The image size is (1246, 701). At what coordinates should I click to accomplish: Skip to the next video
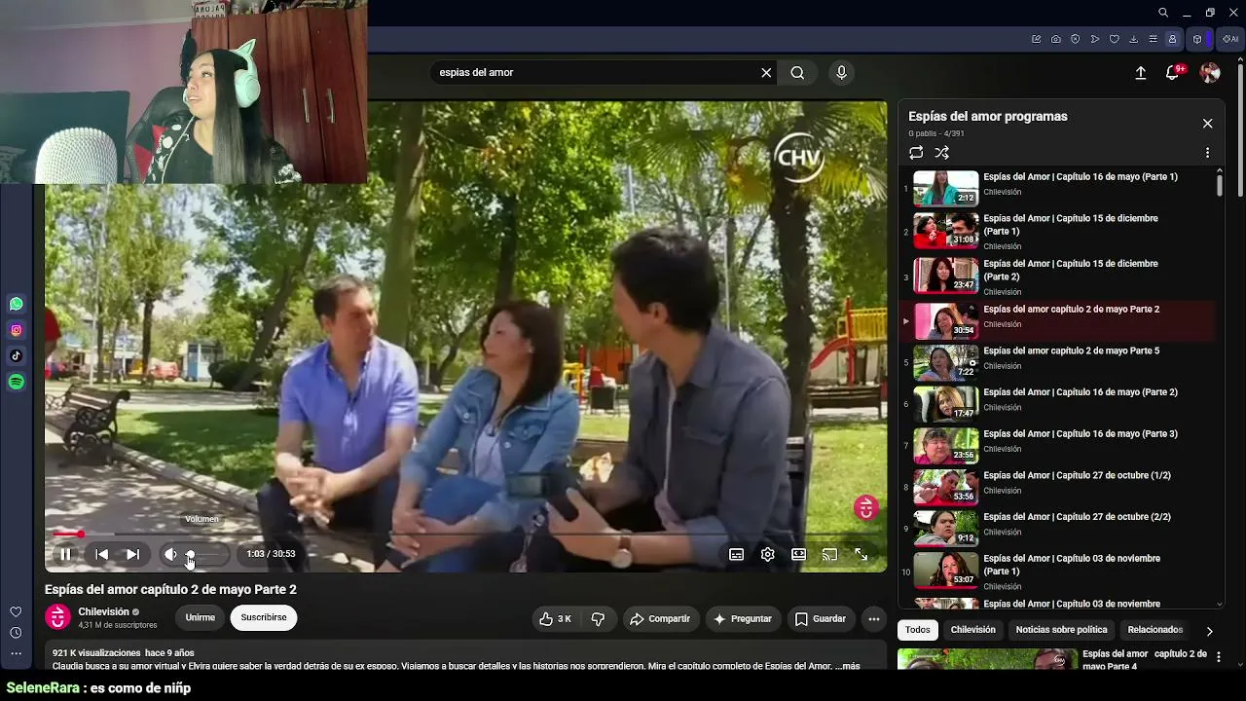tap(132, 554)
